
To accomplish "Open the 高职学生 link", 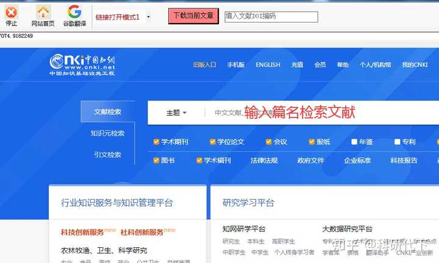I will (x=284, y=241).
